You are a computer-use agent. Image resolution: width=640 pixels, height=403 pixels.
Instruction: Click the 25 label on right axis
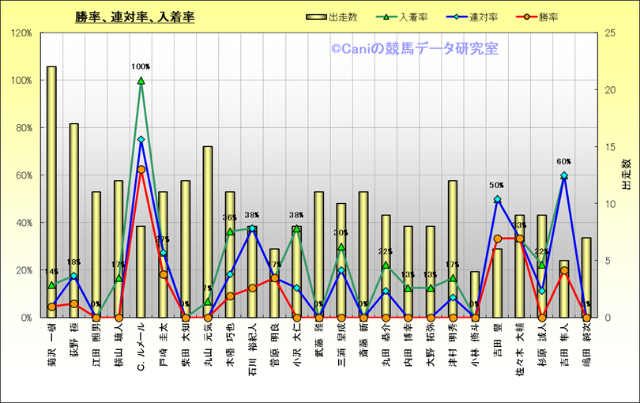(x=608, y=33)
